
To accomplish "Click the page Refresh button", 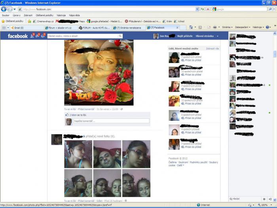I will click(x=203, y=9).
